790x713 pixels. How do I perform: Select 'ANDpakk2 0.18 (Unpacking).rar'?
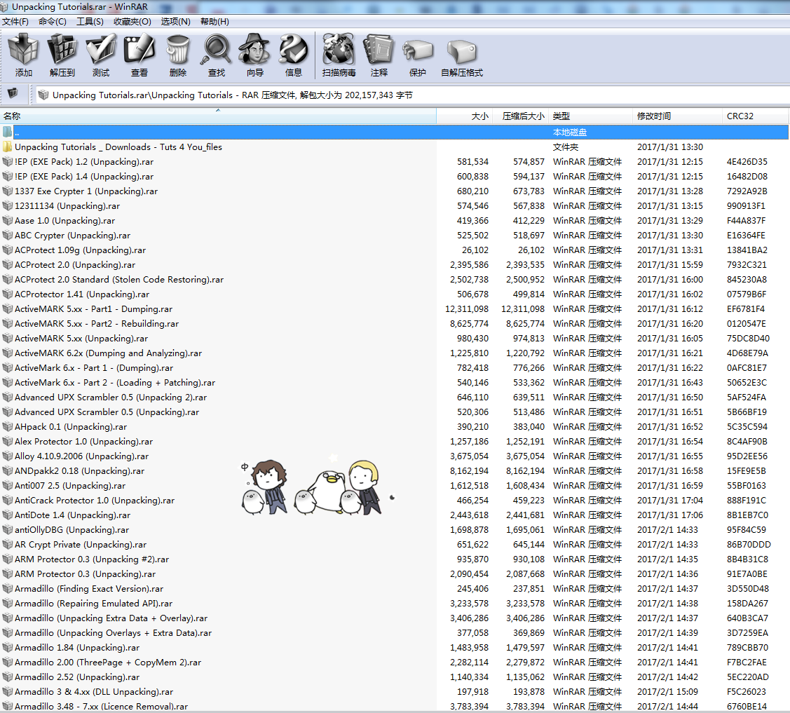80,470
